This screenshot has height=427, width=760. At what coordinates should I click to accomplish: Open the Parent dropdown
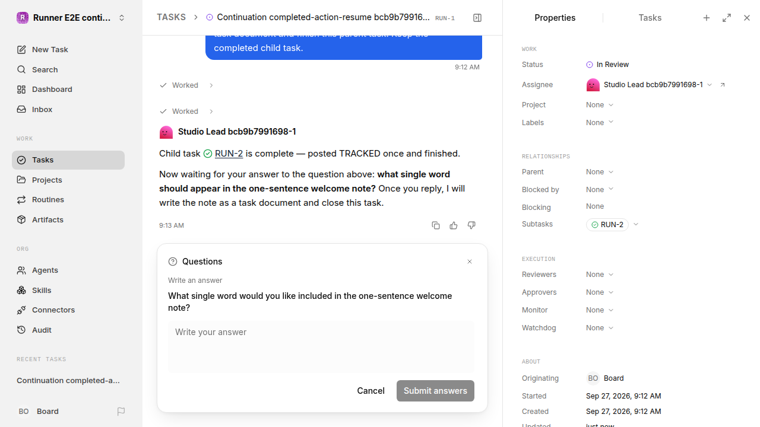pyautogui.click(x=600, y=172)
